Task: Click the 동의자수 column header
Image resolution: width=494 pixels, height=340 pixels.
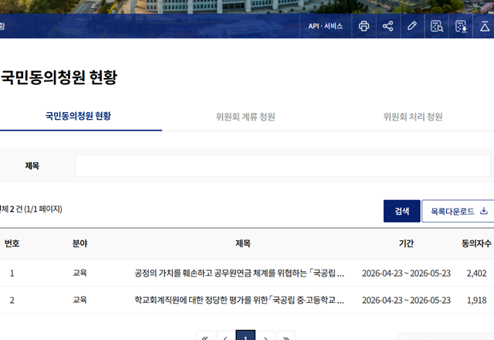Action: point(476,243)
